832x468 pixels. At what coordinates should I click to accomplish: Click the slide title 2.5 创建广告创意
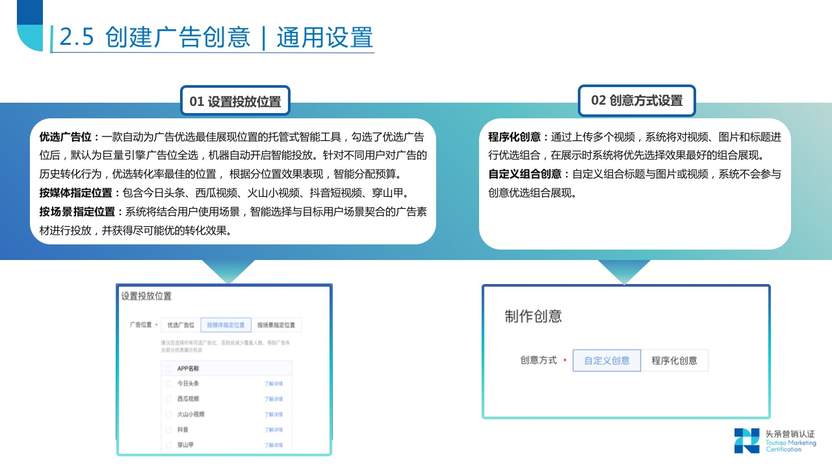click(154, 37)
